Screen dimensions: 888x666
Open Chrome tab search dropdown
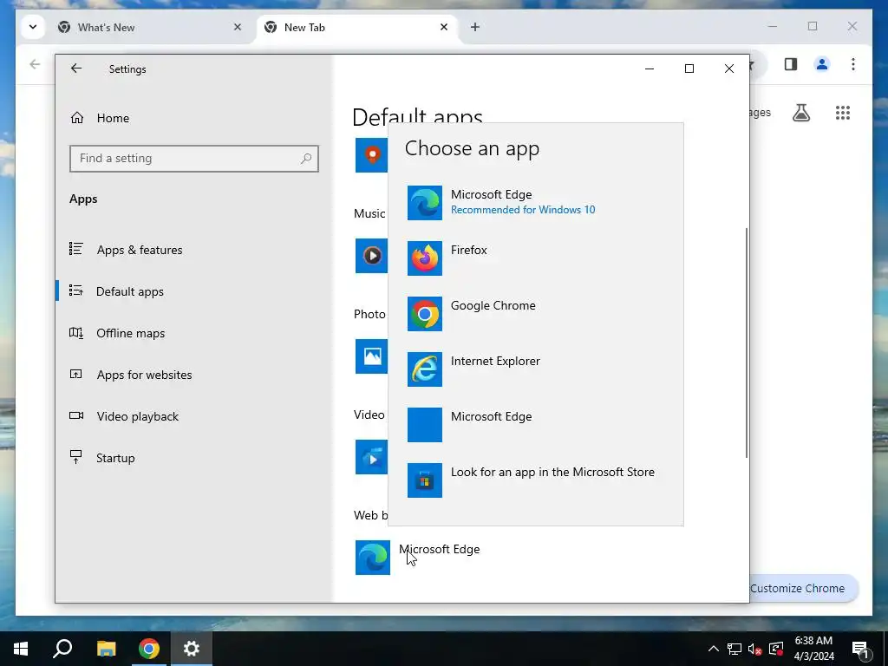[x=33, y=27]
